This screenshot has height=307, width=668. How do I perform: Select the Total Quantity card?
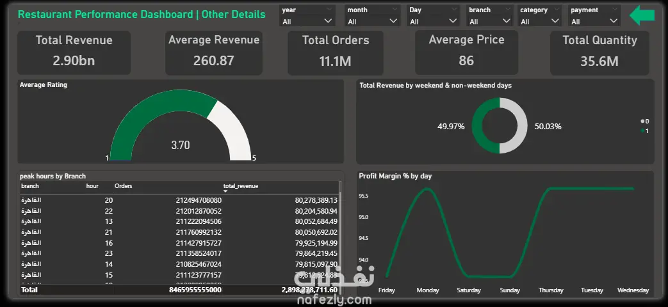tap(599, 52)
